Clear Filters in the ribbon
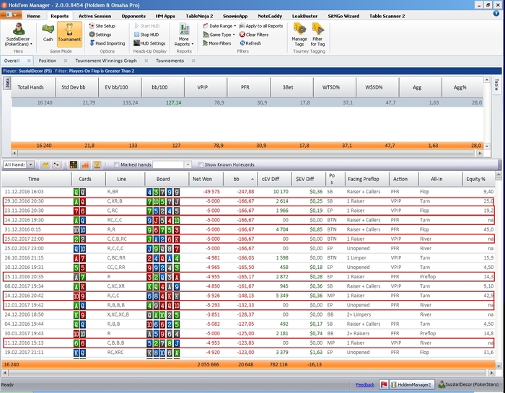 tap(254, 35)
